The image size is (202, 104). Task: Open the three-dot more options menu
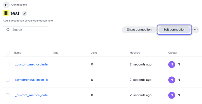(x=196, y=30)
